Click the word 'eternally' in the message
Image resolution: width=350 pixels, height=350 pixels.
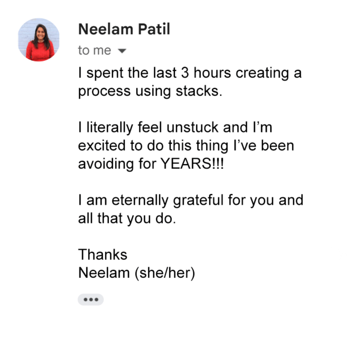[140, 200]
